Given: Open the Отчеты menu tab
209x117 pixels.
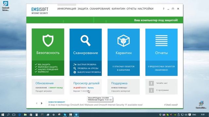Looking at the screenshot, I should (x=131, y=9).
